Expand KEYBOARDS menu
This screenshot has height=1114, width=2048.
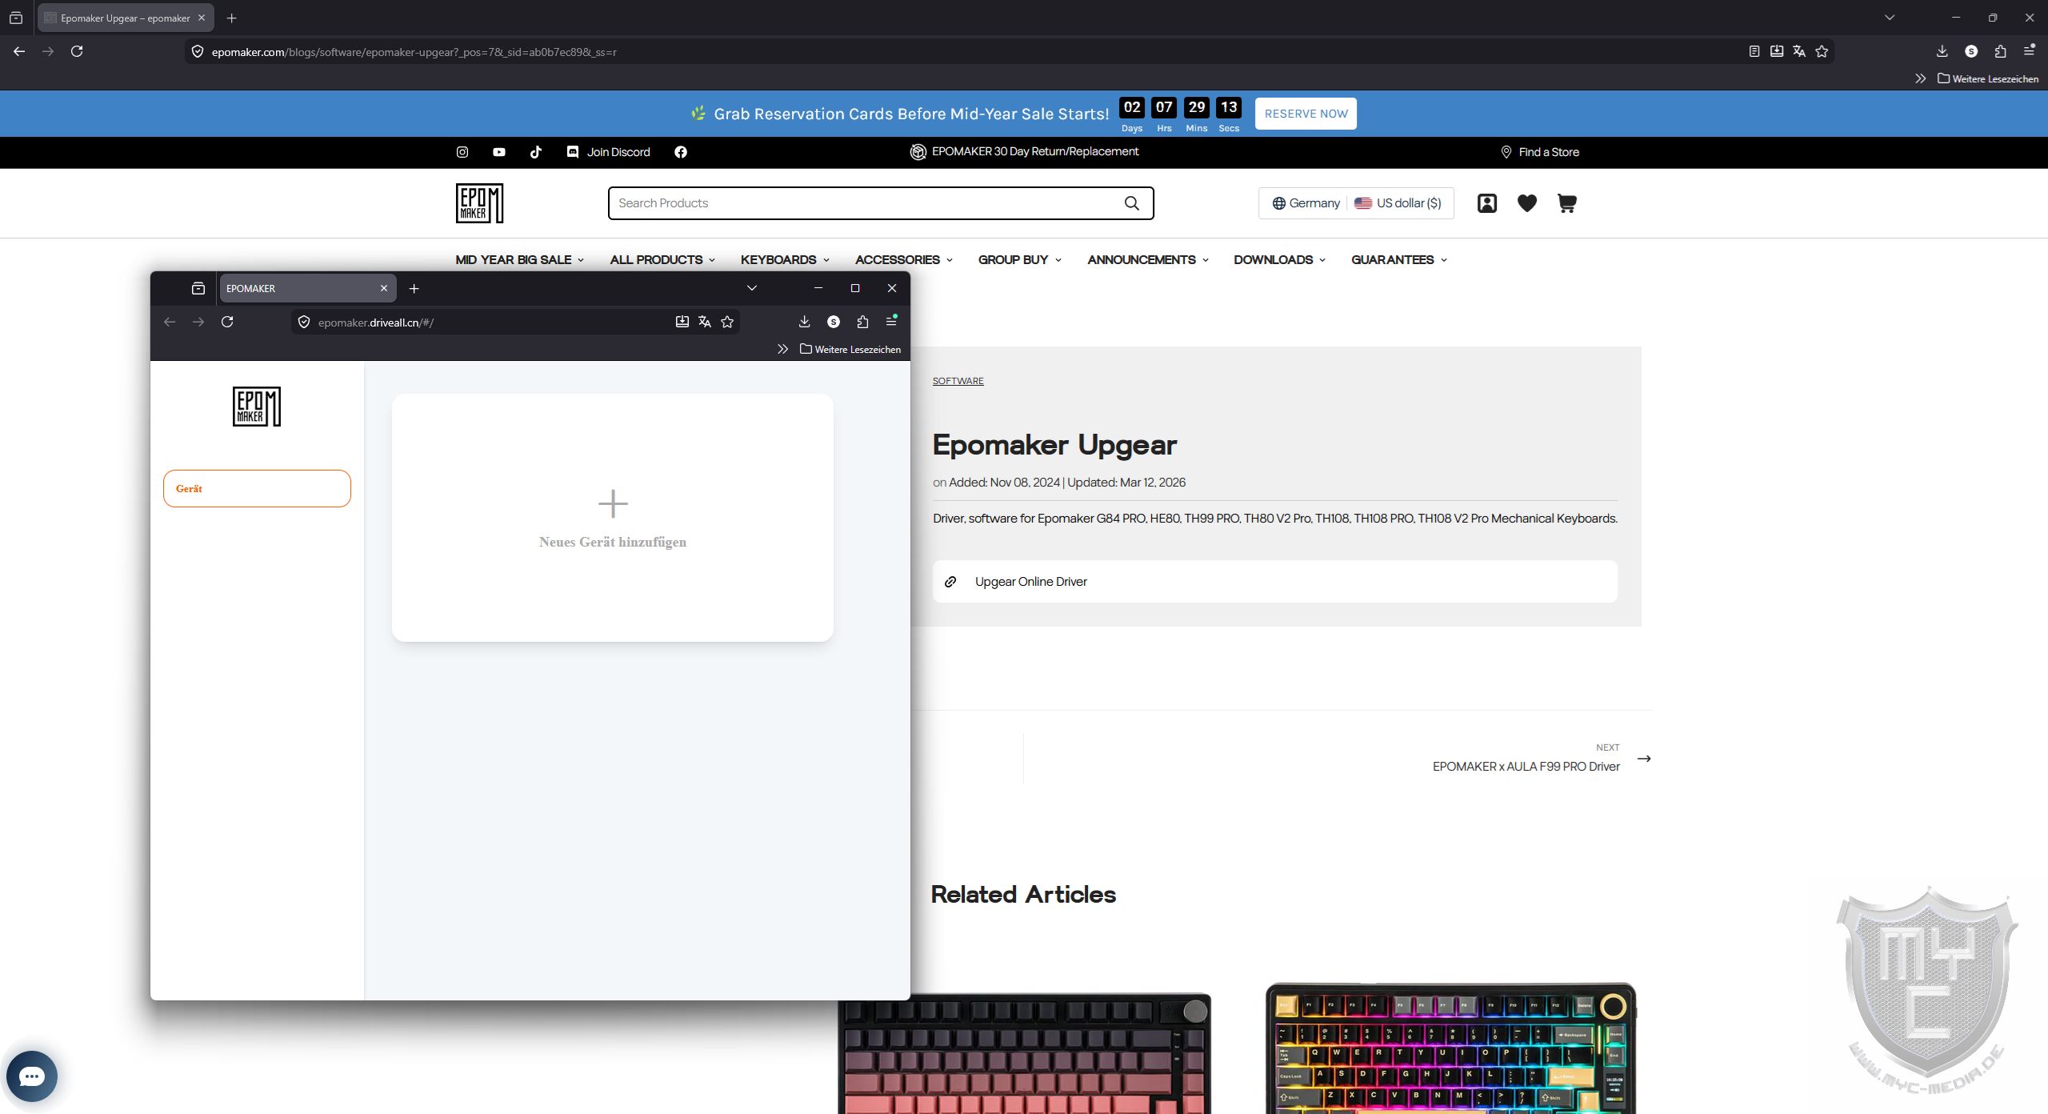pyautogui.click(x=785, y=260)
